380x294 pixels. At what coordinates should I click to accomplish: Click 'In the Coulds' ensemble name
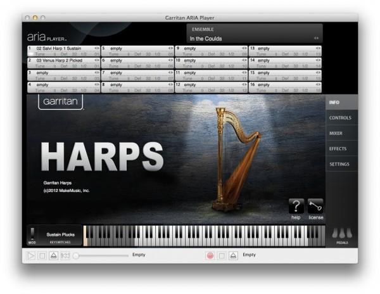click(206, 39)
